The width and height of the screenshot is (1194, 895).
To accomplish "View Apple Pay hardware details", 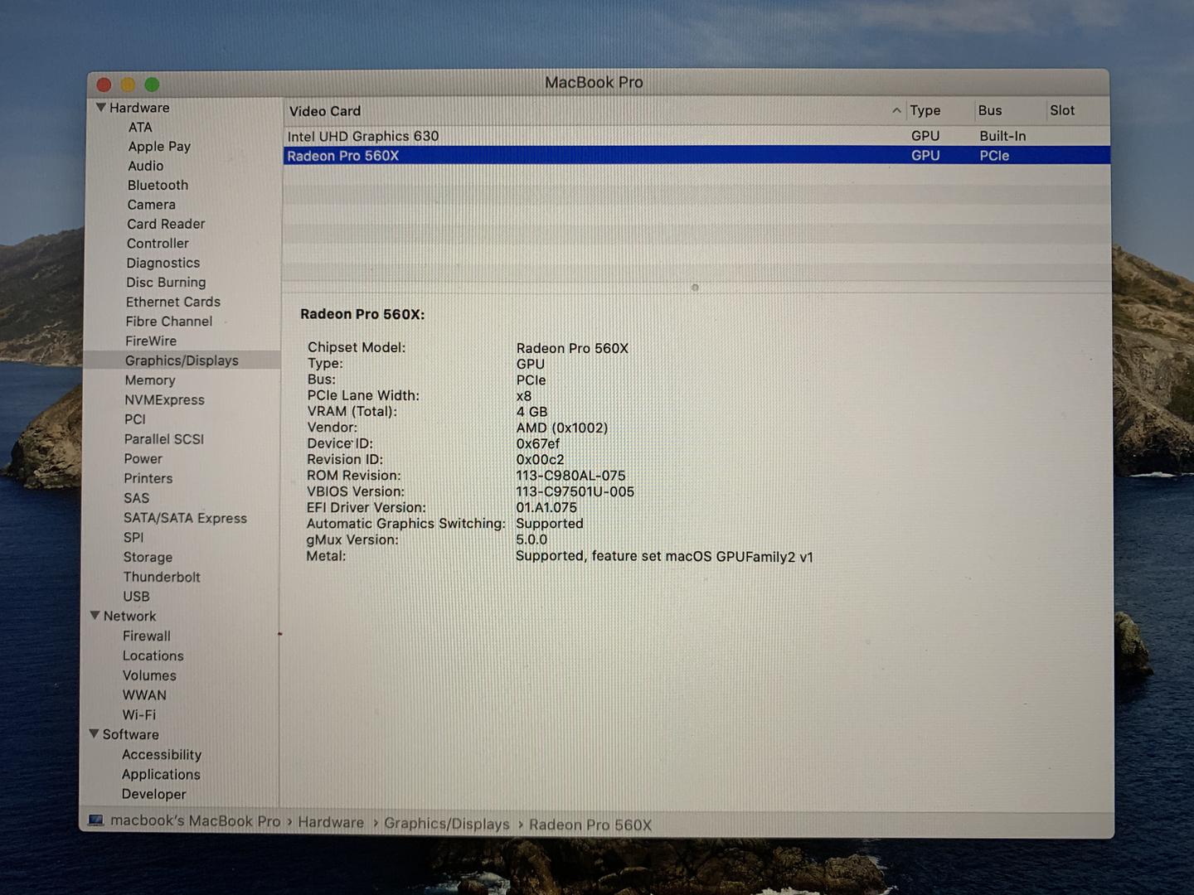I will (x=158, y=146).
